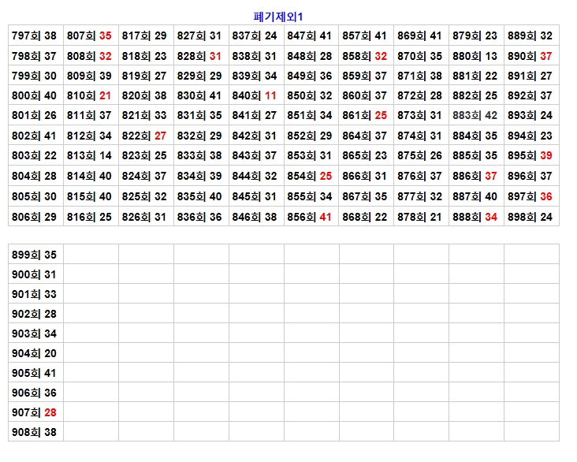Screen dimensions: 577x462
Task: Select the 895회 cell with red 39
Action: [x=530, y=155]
